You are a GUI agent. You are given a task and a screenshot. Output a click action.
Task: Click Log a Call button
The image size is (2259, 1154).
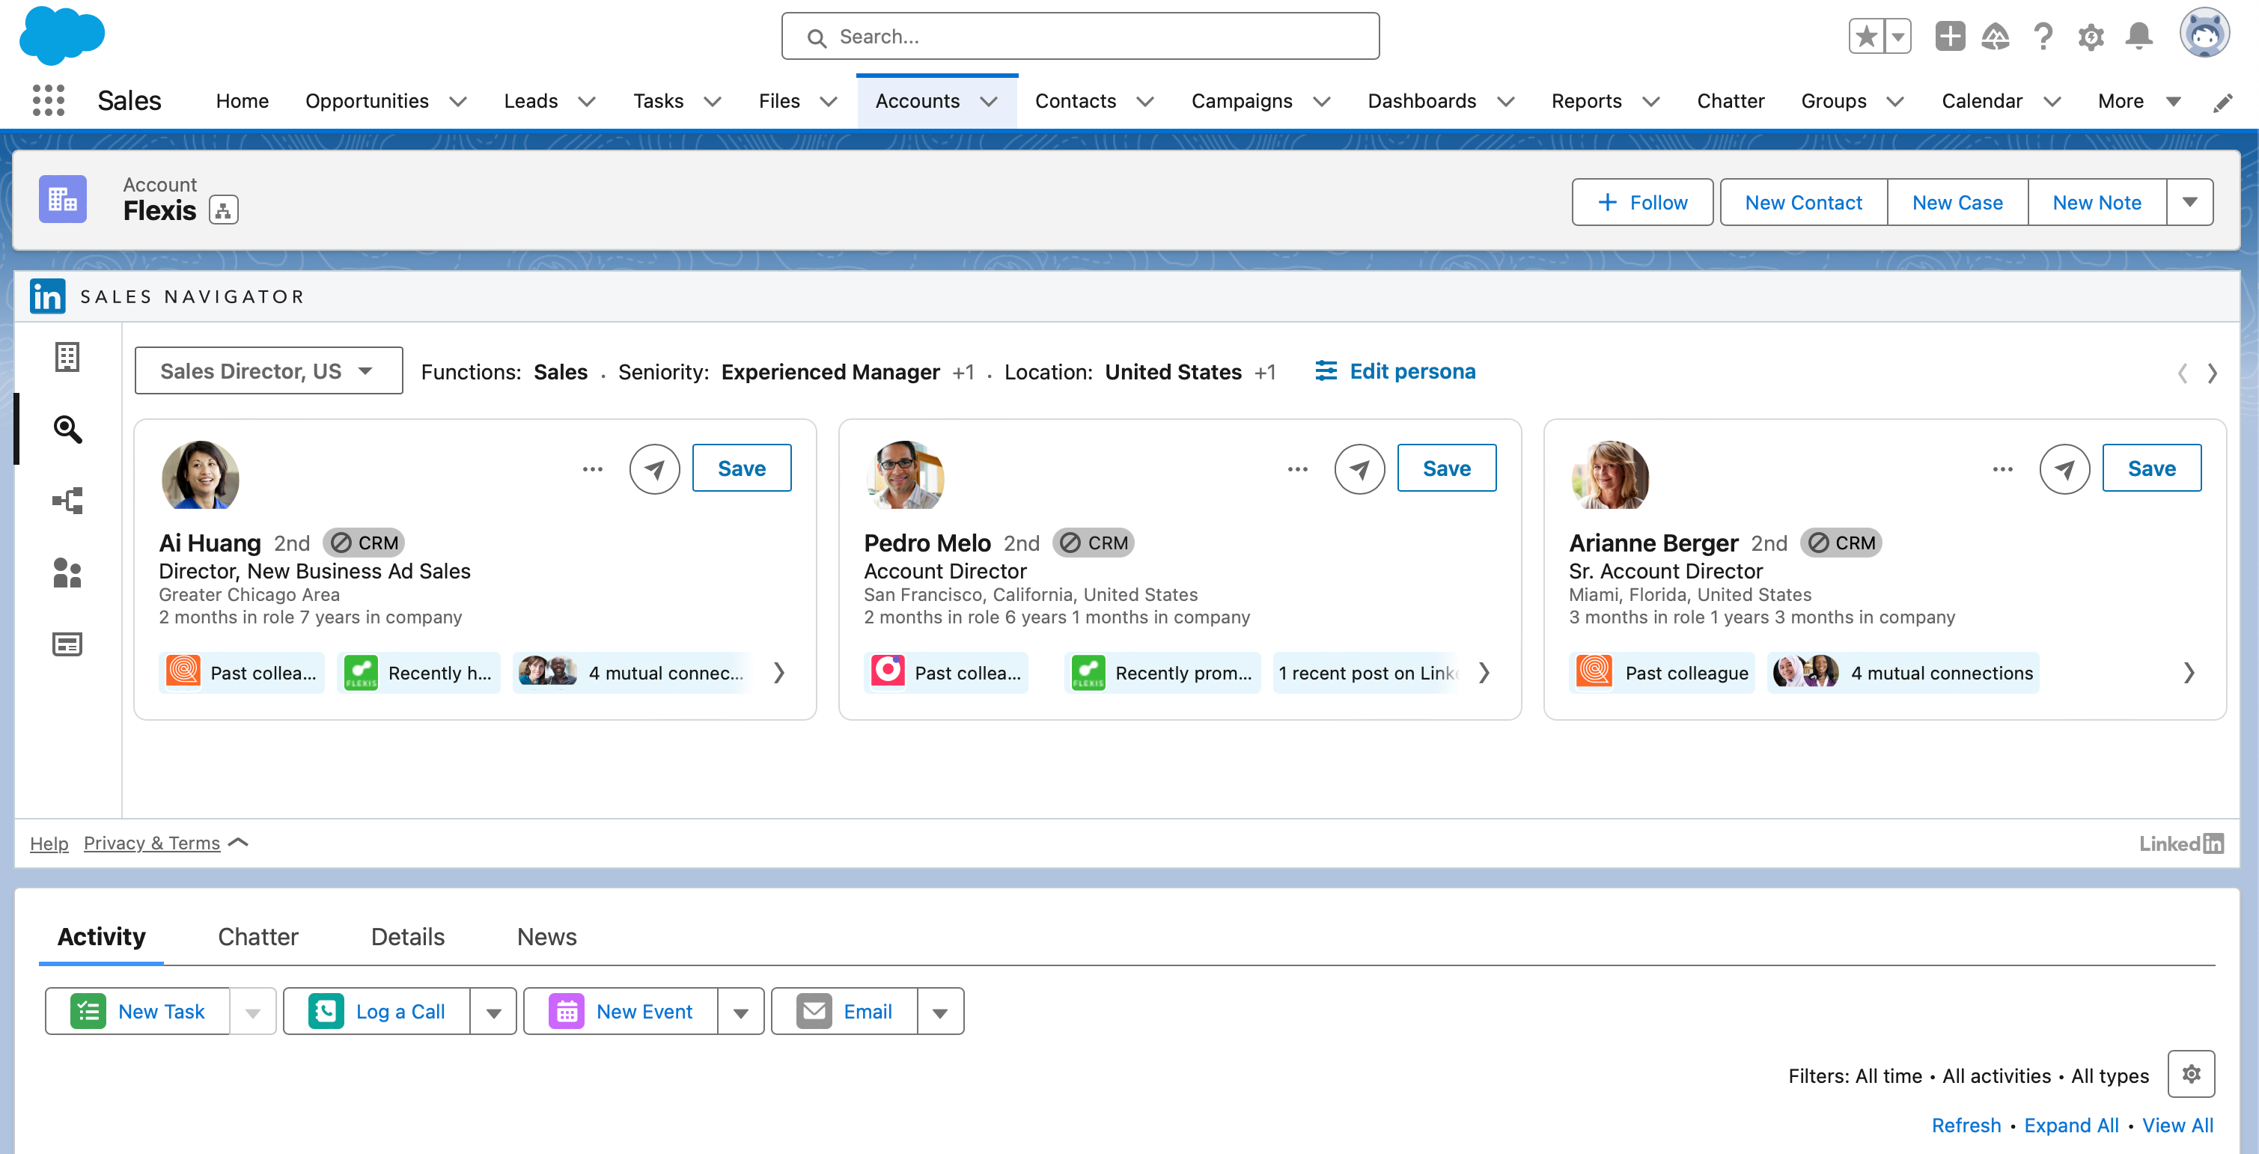point(377,1012)
